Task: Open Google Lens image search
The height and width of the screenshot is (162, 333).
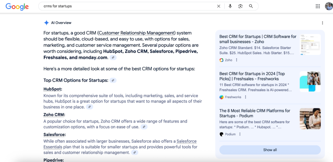Action: (x=240, y=6)
